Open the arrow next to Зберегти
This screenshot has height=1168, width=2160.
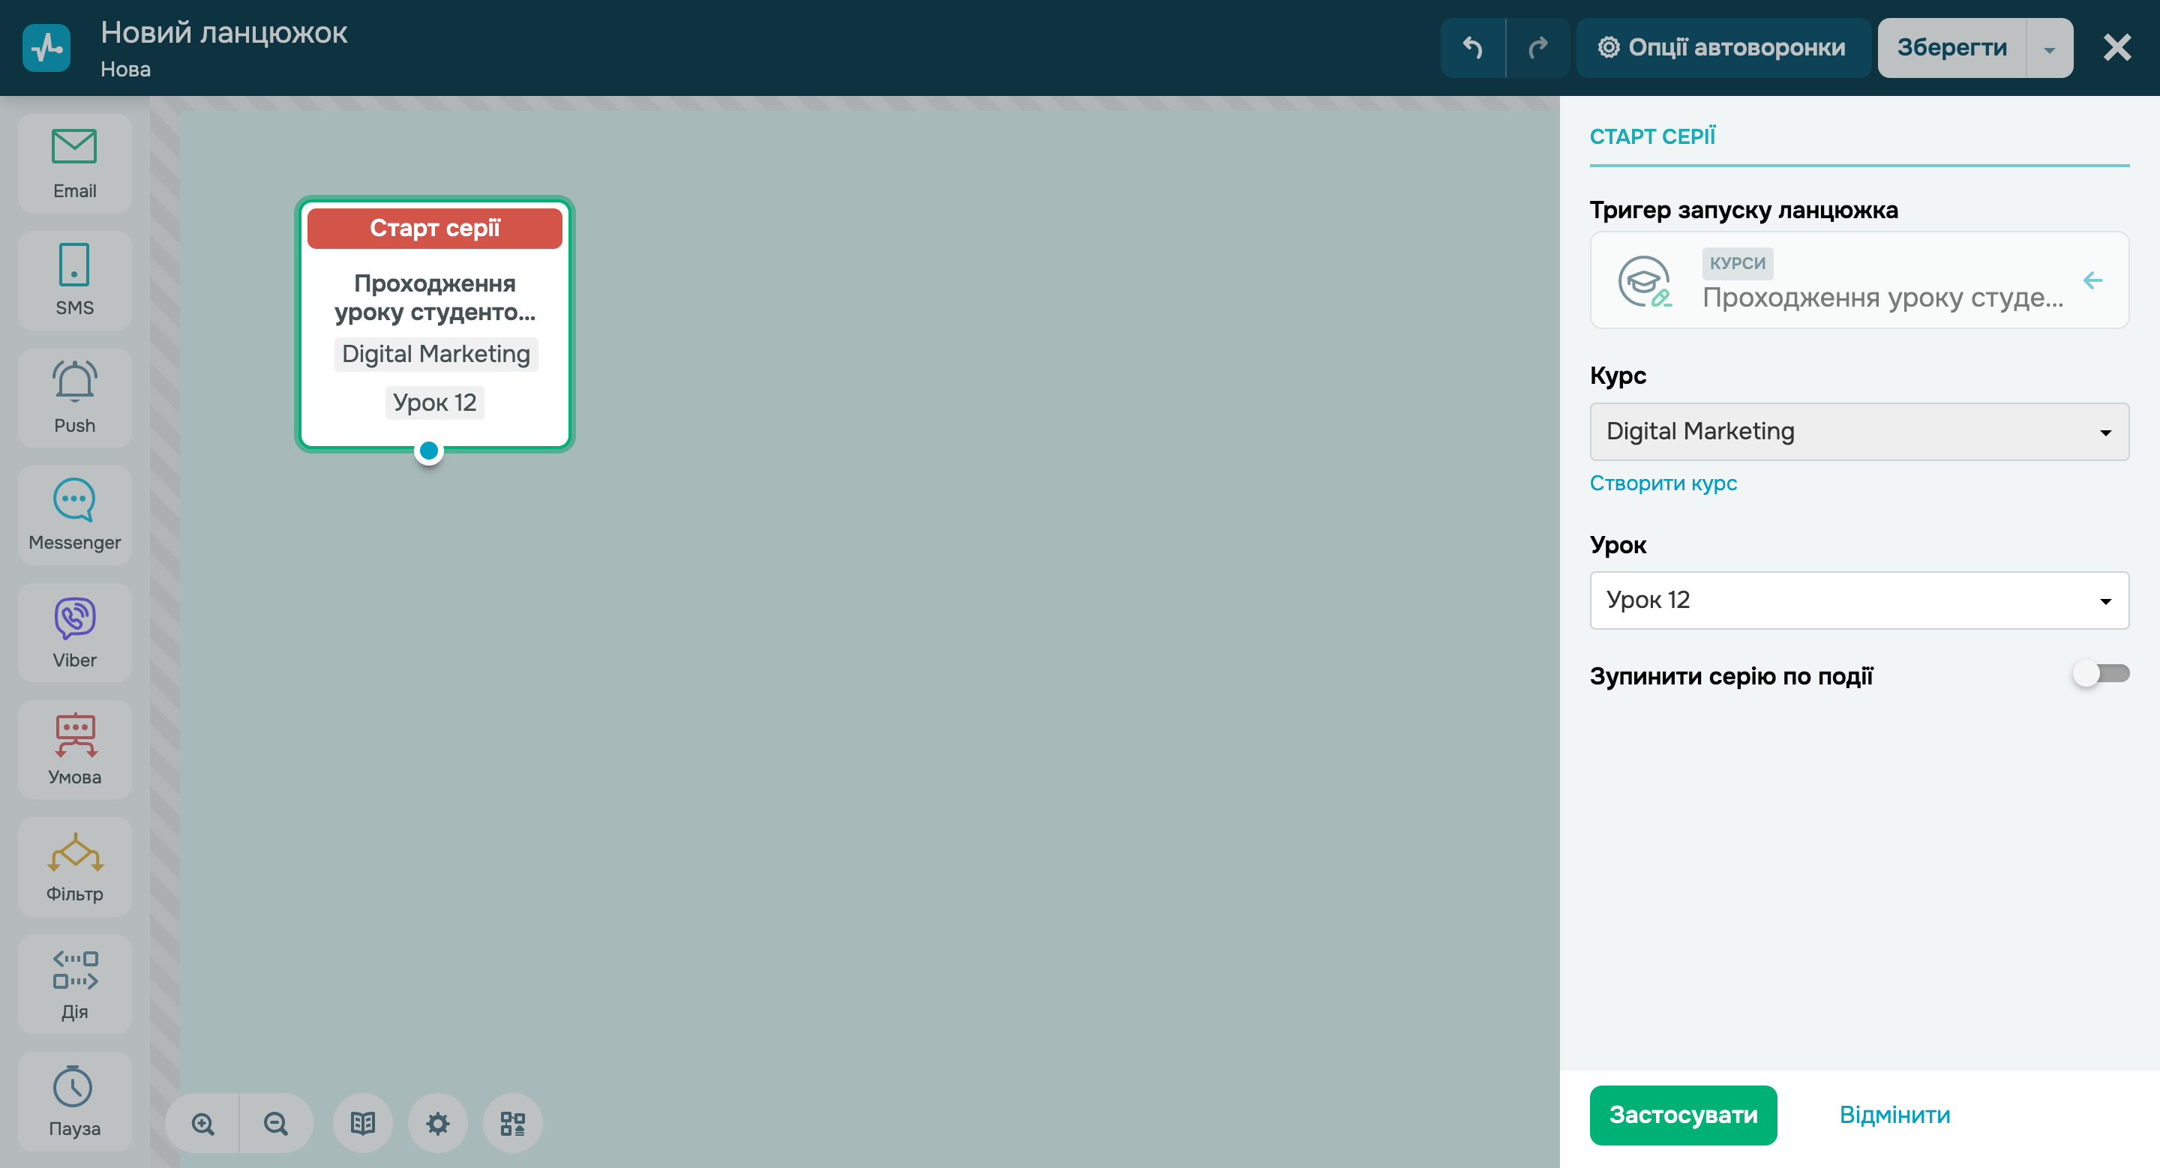(x=2048, y=49)
